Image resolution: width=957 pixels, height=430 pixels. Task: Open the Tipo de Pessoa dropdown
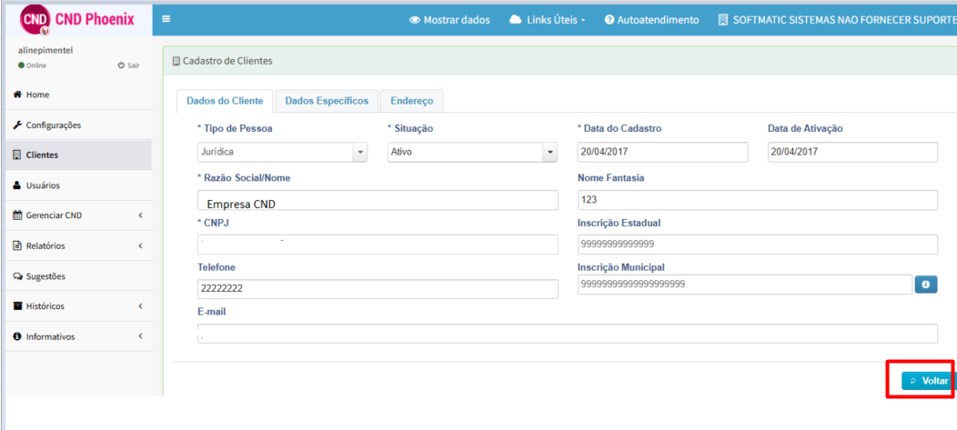pos(282,153)
